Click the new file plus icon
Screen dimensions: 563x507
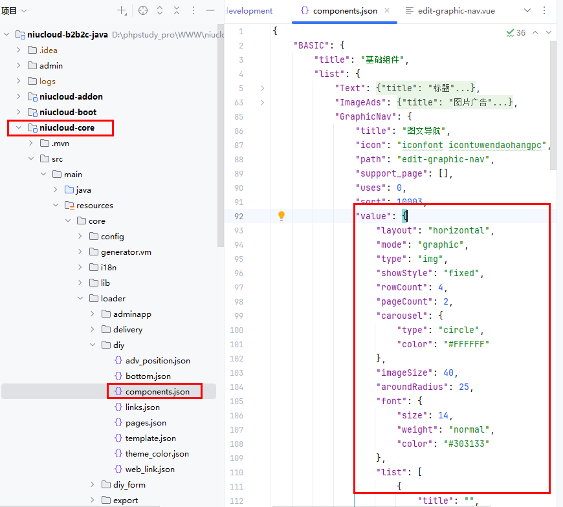(x=122, y=11)
